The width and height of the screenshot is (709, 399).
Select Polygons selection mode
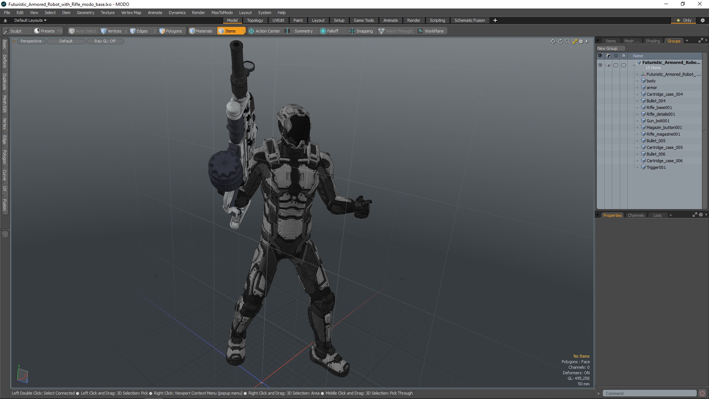click(x=171, y=31)
